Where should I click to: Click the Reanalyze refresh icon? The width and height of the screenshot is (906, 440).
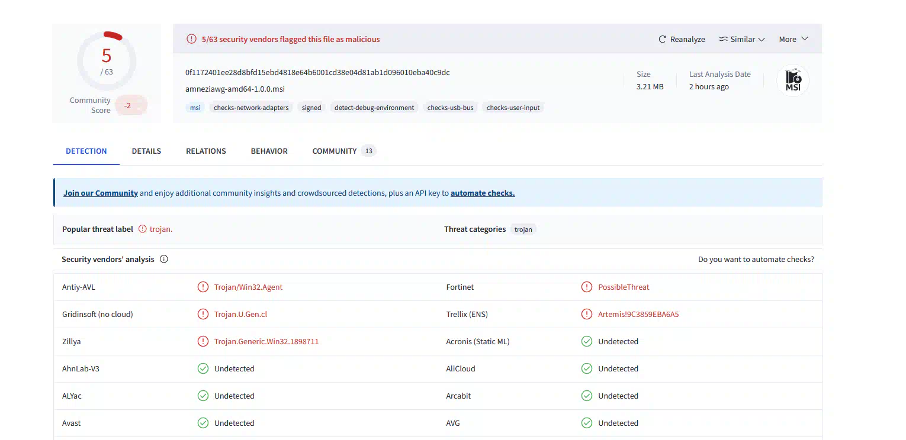point(663,40)
